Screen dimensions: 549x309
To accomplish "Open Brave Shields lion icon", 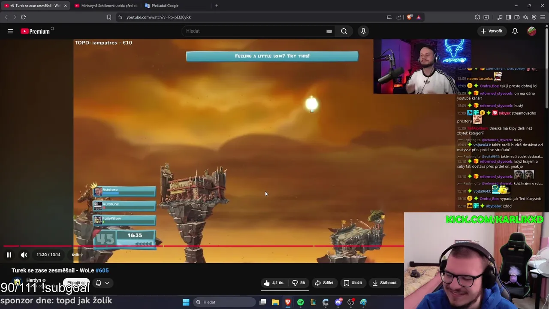I will [x=410, y=17].
